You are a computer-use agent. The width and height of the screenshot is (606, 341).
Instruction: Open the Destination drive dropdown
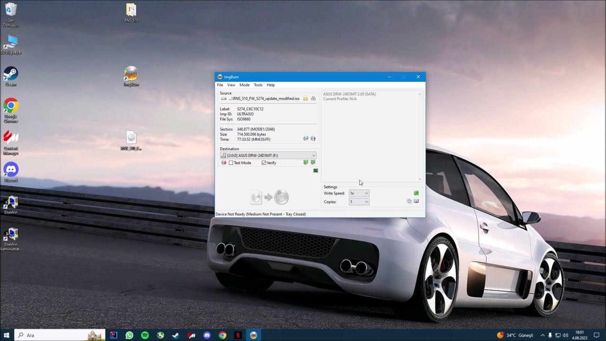pos(268,155)
